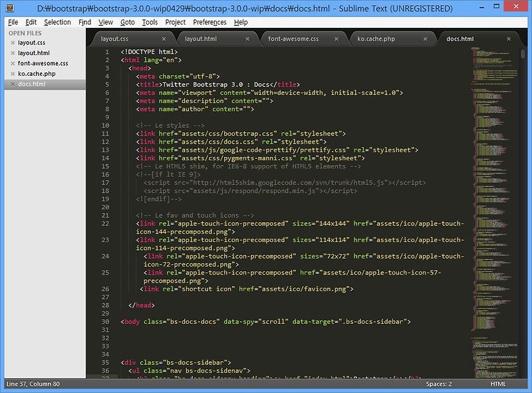This screenshot has width=532, height=393.
Task: Click the body class bs-docs-docs line
Action: (265, 322)
